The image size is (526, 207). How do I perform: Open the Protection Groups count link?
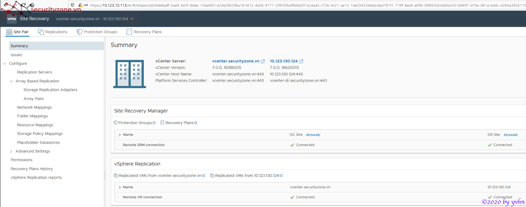tap(154, 123)
